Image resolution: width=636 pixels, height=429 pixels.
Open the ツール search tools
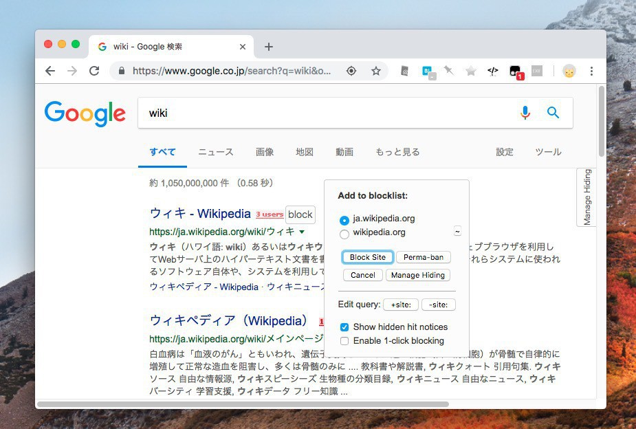548,152
